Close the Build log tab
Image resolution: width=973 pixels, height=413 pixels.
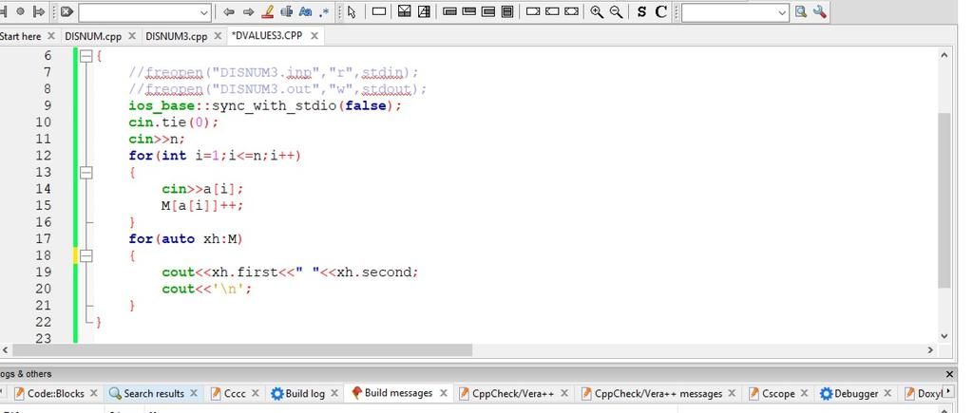[334, 393]
